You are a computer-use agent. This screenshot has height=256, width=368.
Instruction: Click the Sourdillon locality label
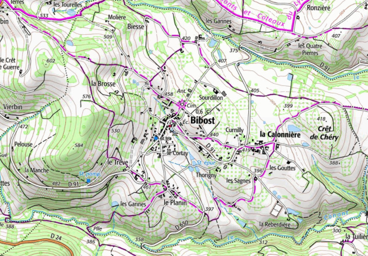[x=211, y=97]
